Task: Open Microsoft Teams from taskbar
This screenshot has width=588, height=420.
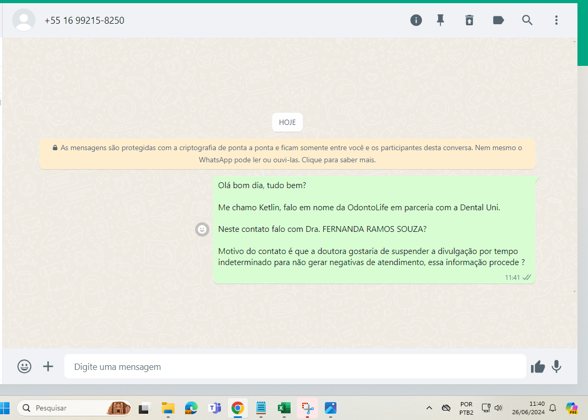Action: 215,408
